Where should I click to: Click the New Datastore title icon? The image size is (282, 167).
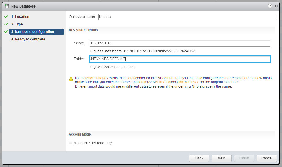coord(7,6)
